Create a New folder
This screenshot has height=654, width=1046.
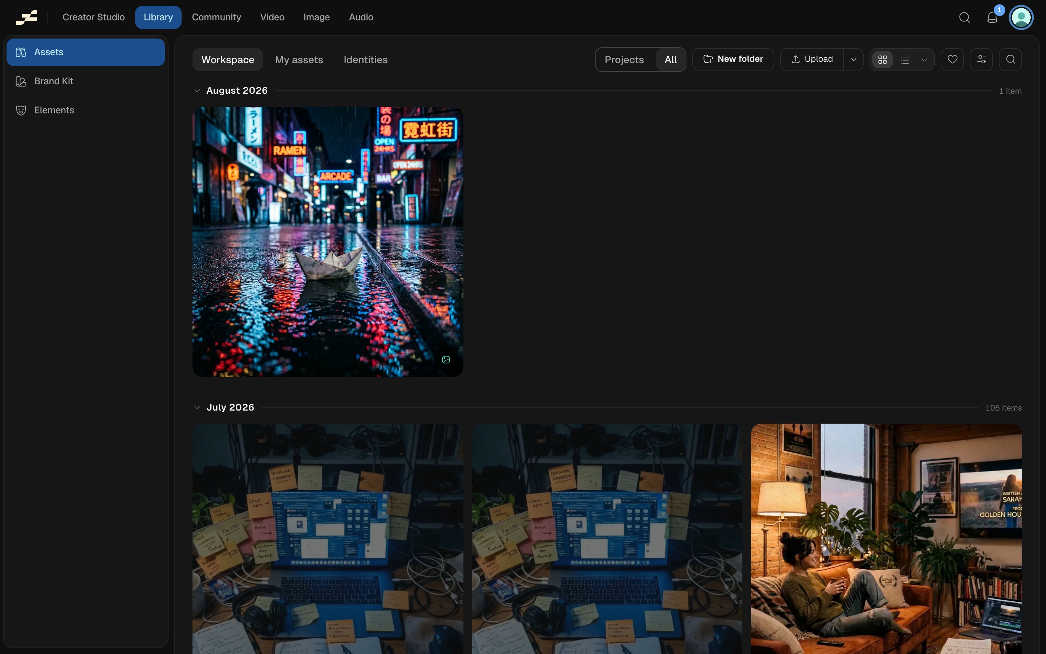coord(733,60)
